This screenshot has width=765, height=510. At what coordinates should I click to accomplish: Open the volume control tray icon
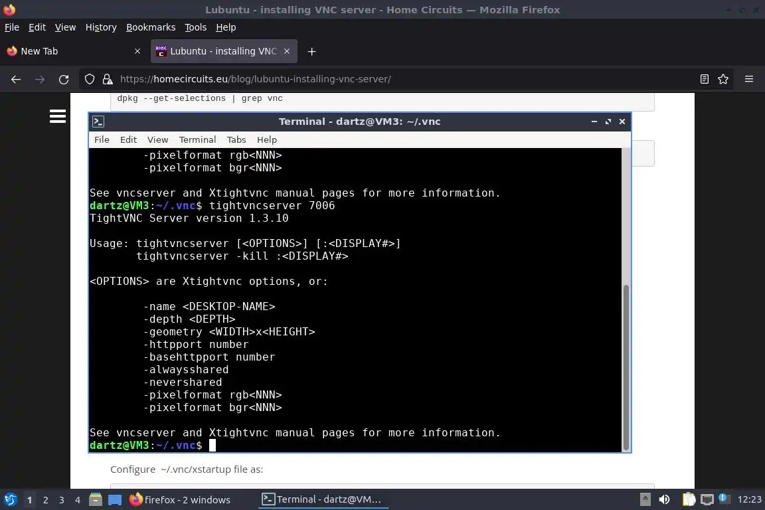(x=664, y=499)
